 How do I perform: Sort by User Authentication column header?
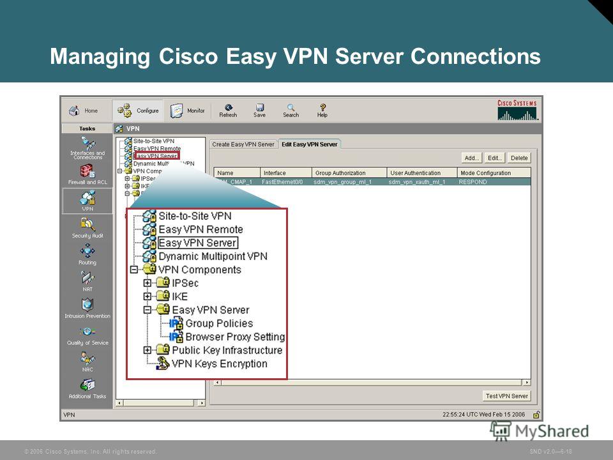(422, 173)
